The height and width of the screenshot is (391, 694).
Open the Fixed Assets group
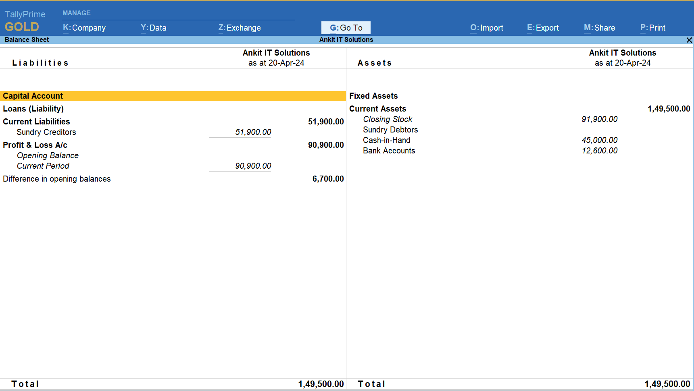(x=373, y=96)
